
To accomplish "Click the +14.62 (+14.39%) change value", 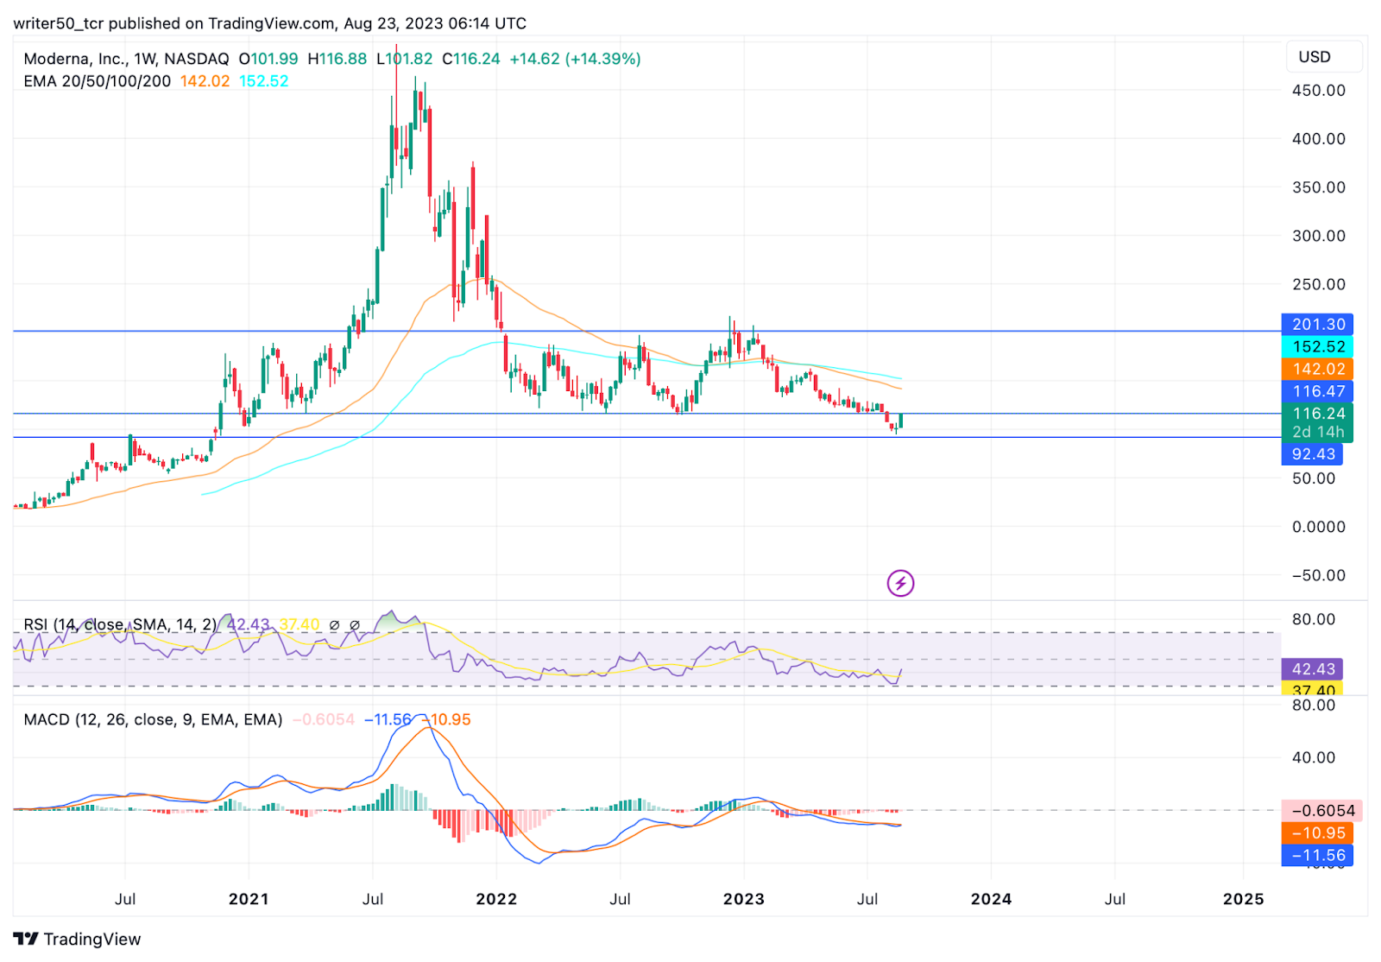I will tap(575, 59).
